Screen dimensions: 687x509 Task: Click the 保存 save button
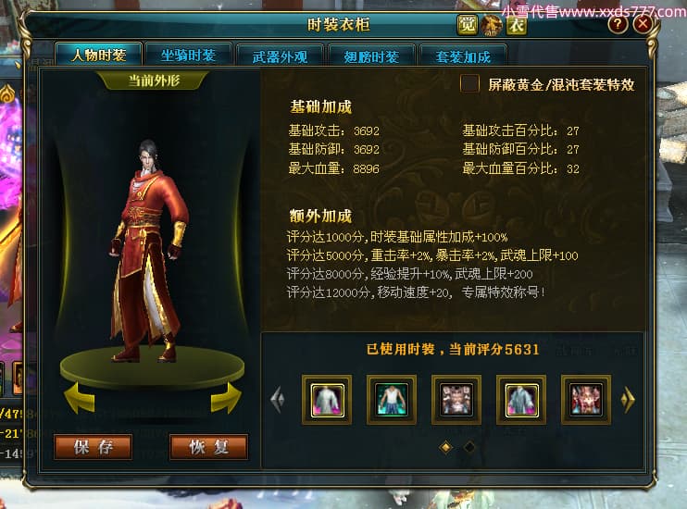pos(94,447)
